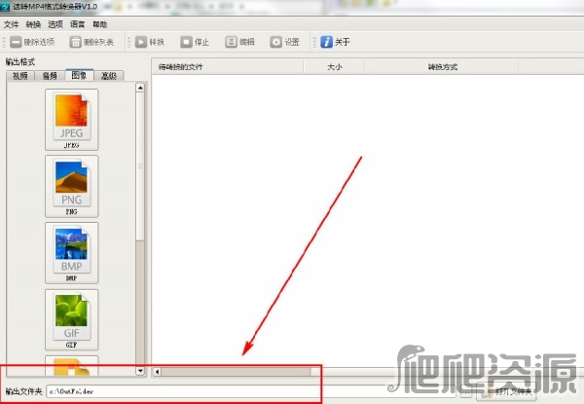
Task: Click the 编辑 edit icon
Action: [231, 42]
